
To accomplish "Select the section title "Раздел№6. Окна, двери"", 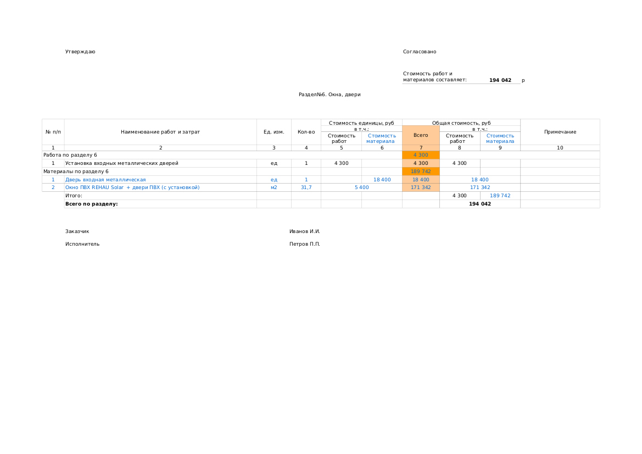I will (x=330, y=95).
